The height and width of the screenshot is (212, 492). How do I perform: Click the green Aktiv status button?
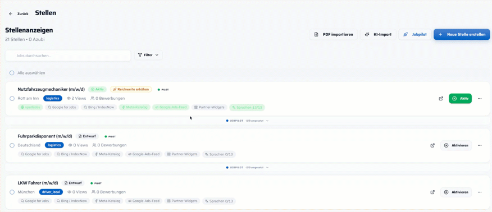(461, 98)
